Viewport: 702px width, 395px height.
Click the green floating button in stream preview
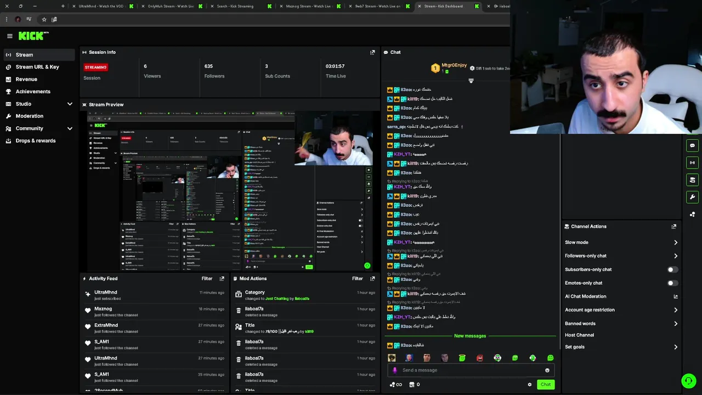[367, 266]
